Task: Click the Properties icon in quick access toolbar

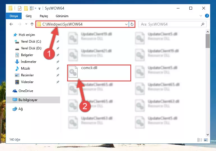Action: tap(20, 8)
